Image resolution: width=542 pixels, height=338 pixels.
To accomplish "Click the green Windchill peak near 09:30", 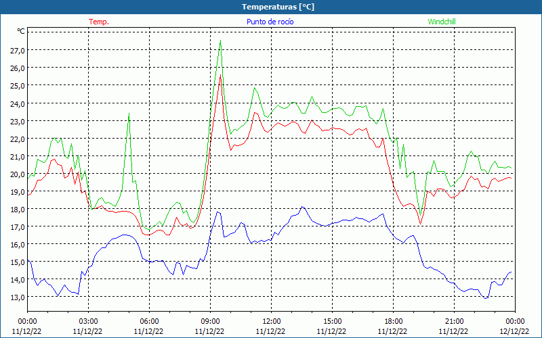I will point(221,41).
